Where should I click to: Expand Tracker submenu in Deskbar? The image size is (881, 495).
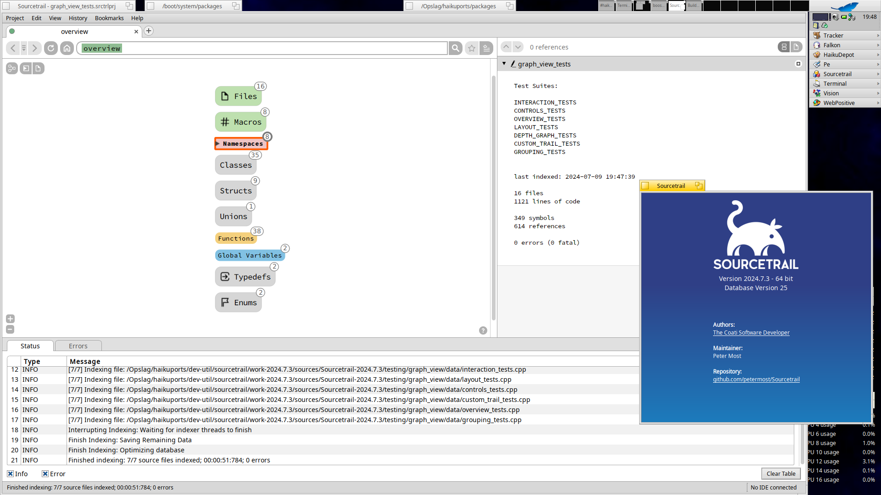(878, 35)
